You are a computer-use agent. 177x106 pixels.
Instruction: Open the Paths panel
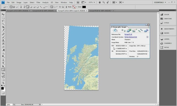166,47
